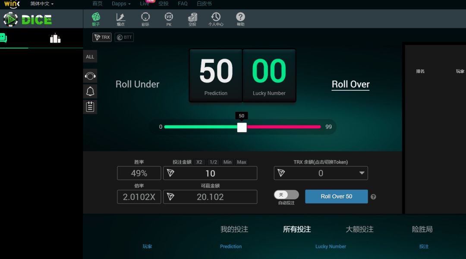The width and height of the screenshot is (466, 259).
Task: Switch to Roll Under mode
Action: [137, 84]
